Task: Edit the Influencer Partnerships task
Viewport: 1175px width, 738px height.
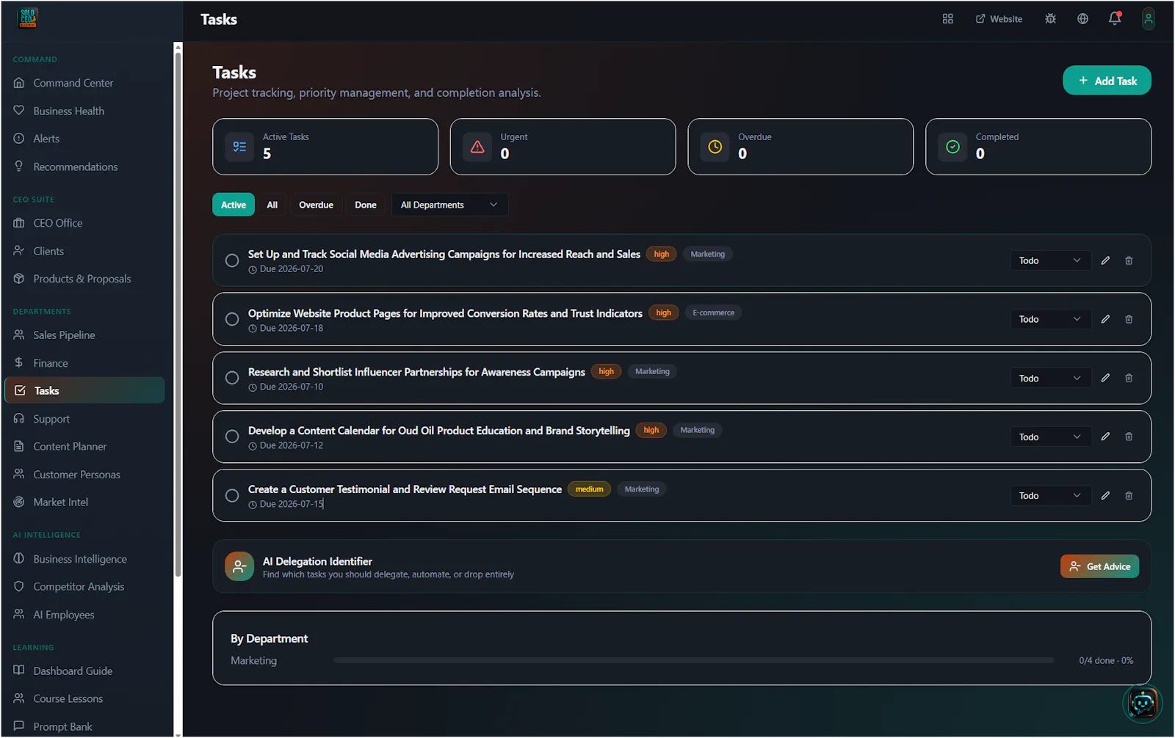Action: click(1105, 378)
